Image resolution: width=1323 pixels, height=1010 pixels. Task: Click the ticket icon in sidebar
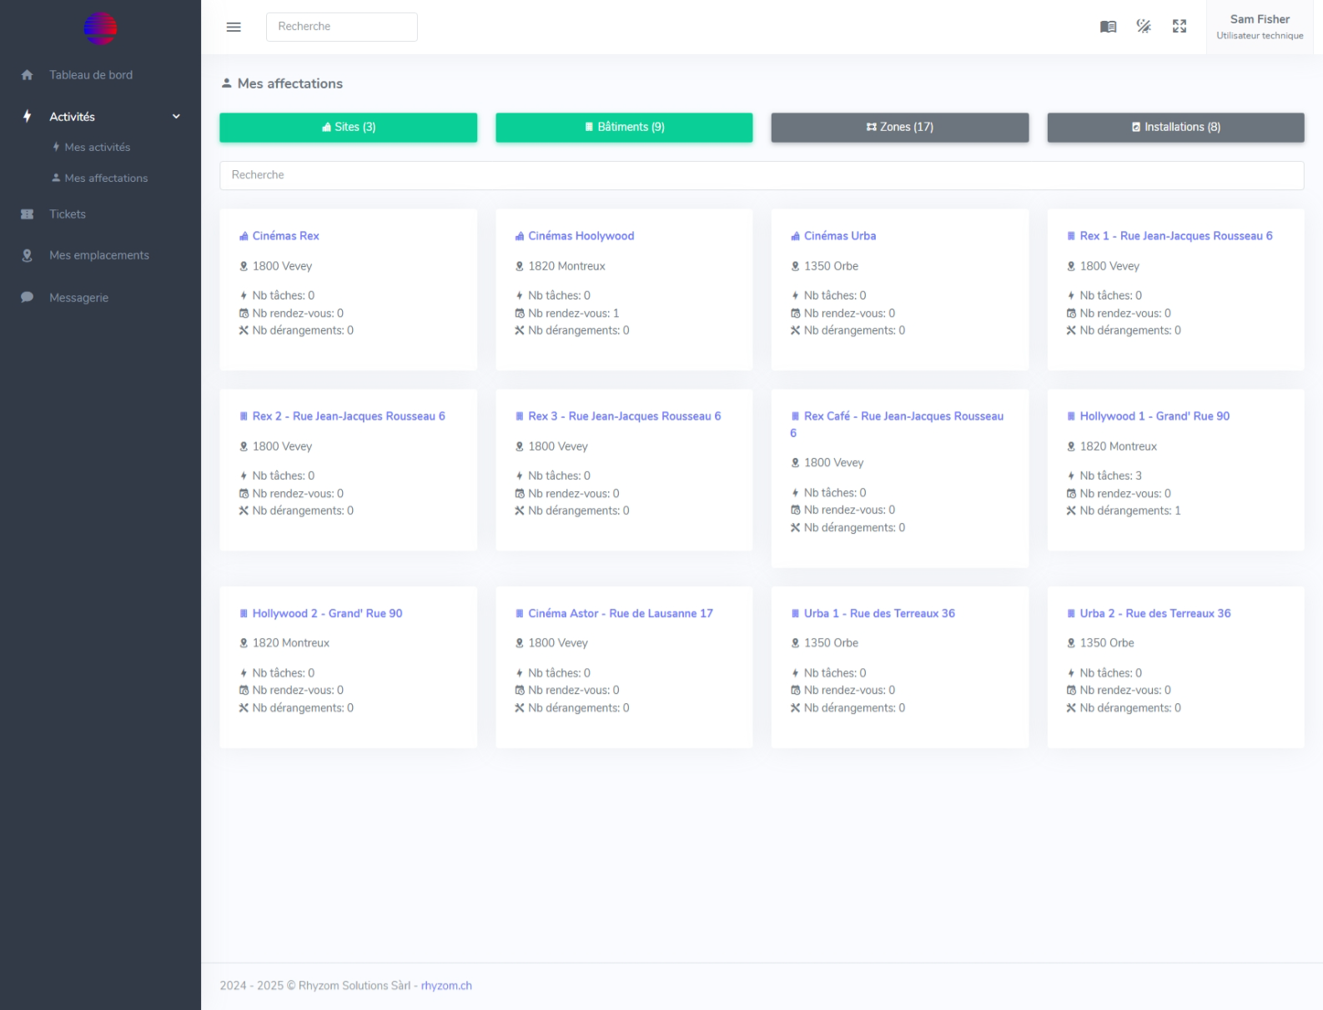(x=27, y=214)
